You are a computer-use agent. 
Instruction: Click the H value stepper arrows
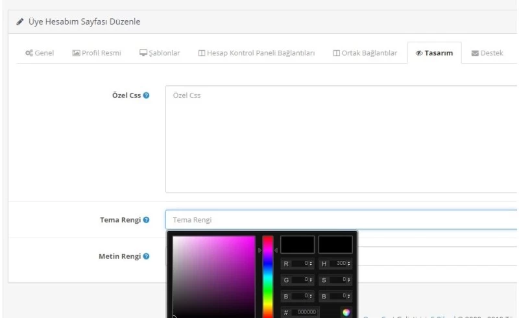click(349, 263)
